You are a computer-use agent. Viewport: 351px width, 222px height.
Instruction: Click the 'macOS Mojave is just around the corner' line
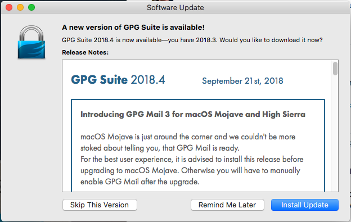(188, 137)
